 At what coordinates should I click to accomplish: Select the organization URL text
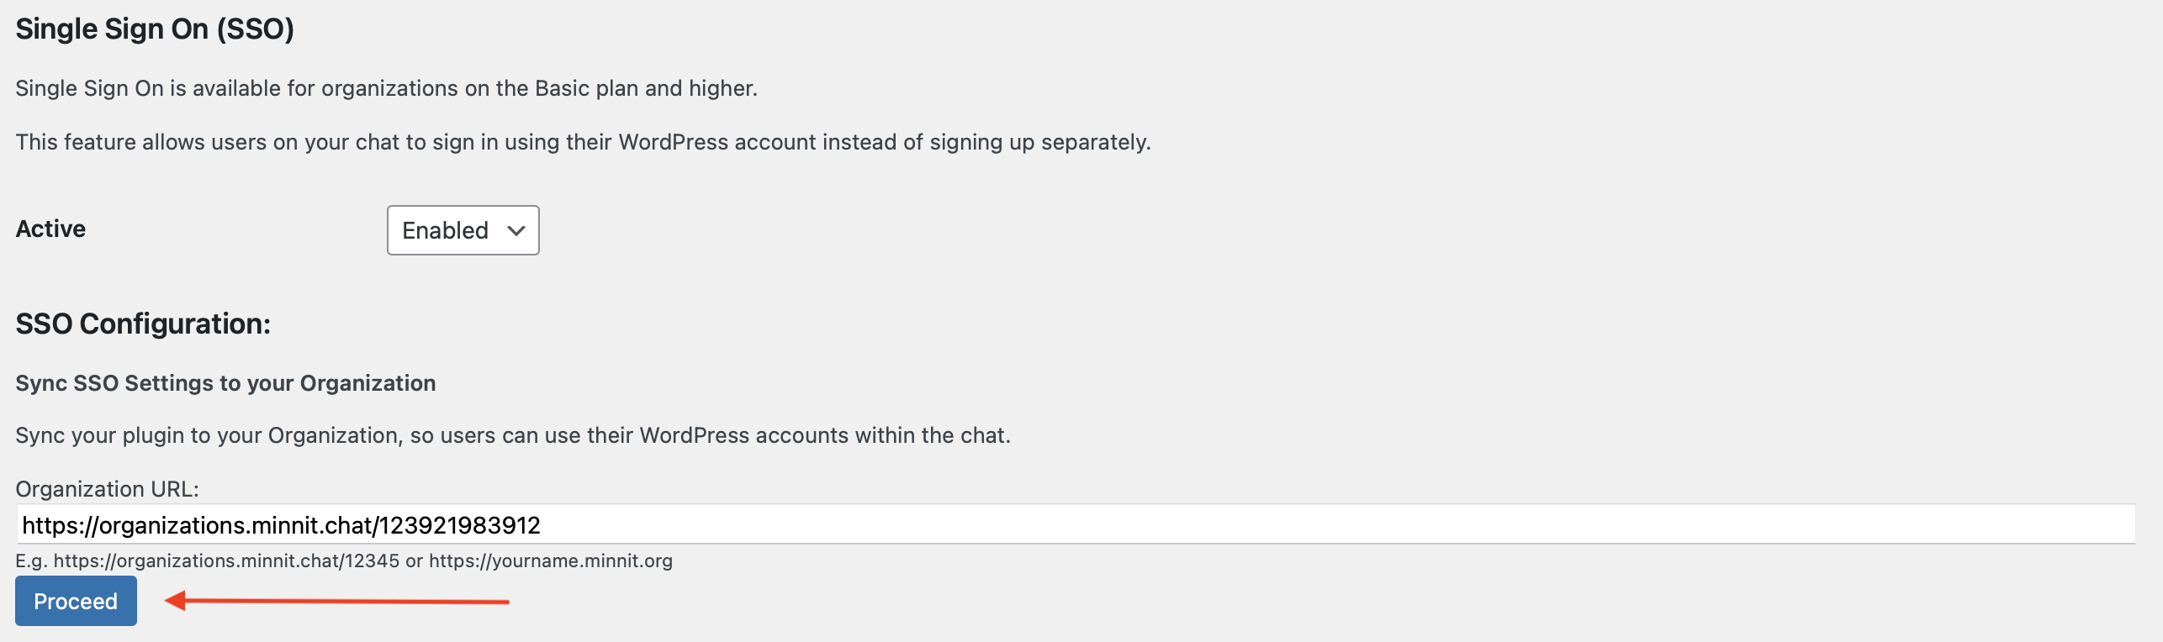click(x=282, y=525)
